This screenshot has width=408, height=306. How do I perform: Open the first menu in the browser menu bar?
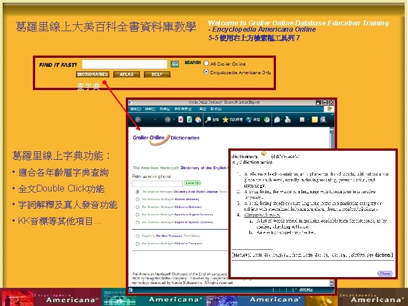pyautogui.click(x=135, y=109)
